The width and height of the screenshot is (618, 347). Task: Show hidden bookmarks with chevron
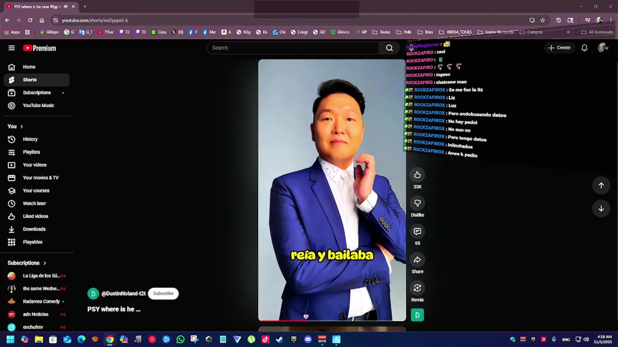click(568, 32)
